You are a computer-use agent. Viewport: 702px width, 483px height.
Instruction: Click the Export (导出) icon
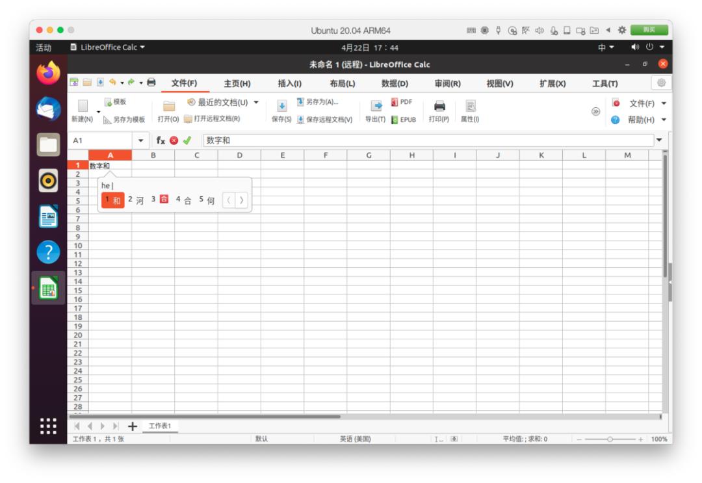(376, 106)
